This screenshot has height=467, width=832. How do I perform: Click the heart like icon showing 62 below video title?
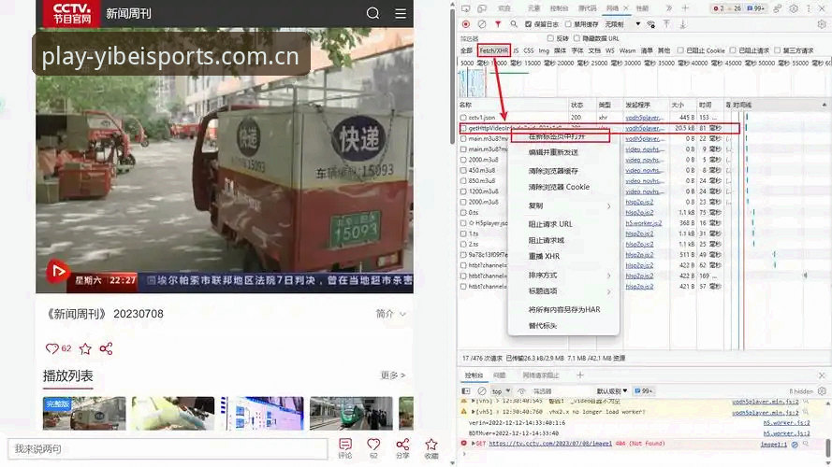pos(52,348)
